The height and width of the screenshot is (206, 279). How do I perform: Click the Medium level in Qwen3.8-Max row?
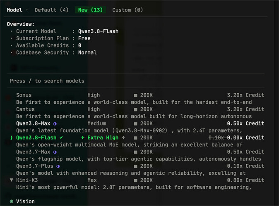96,123
